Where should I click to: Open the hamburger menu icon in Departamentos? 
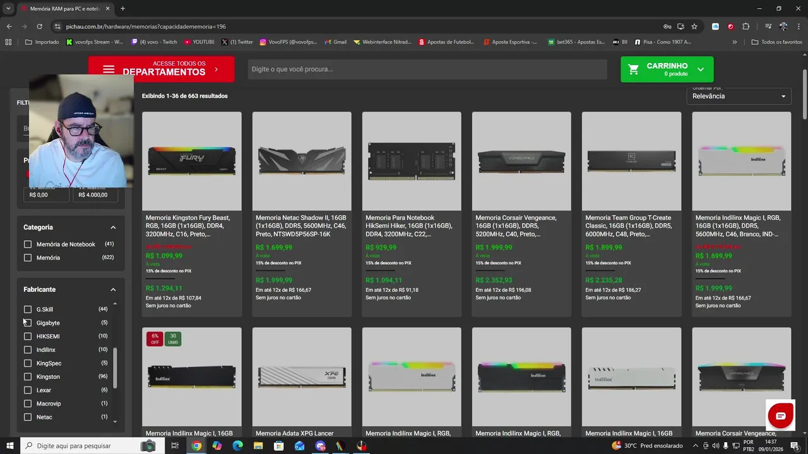(109, 69)
